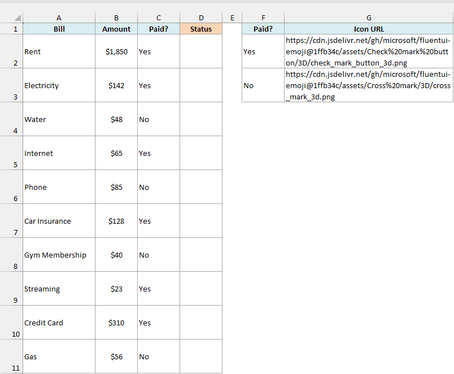Select row 9 header
This screenshot has height=374, width=454.
(x=12, y=289)
